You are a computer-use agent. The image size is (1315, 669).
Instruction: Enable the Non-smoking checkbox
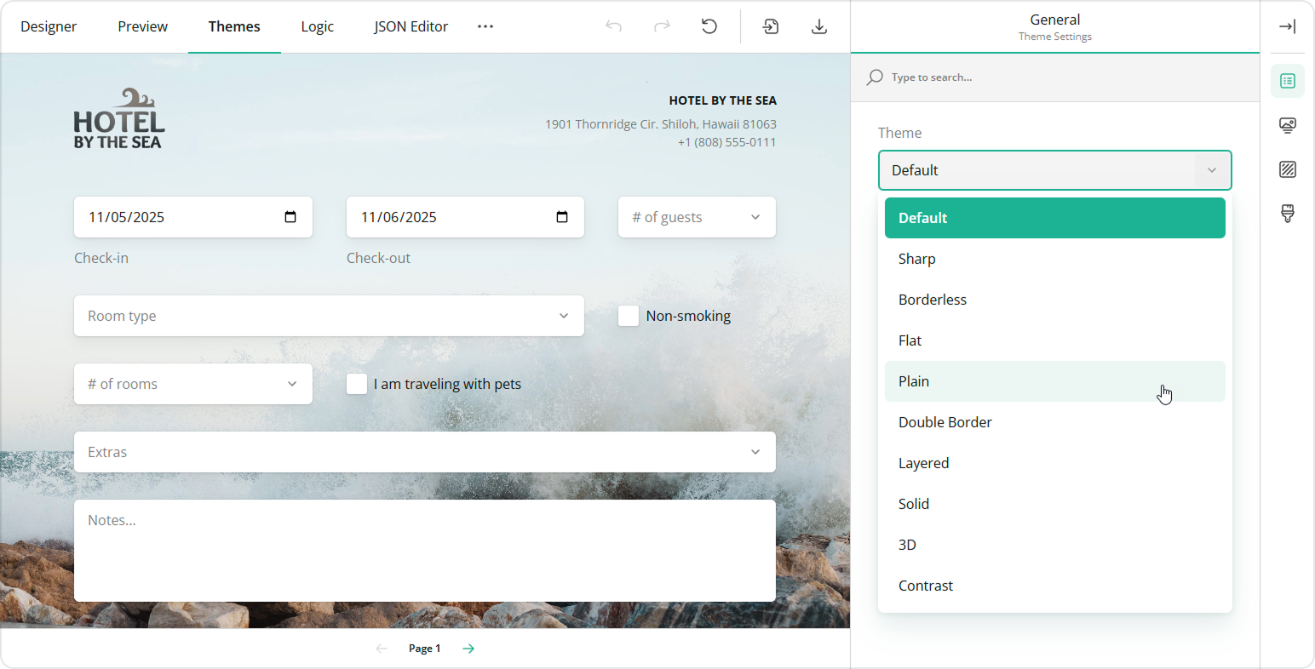point(629,315)
